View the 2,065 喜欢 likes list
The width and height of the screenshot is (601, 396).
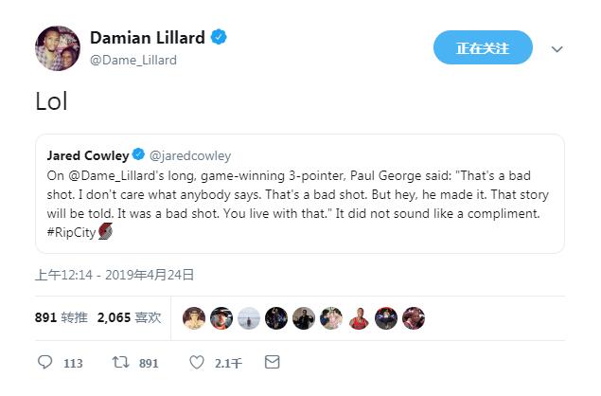coord(129,317)
